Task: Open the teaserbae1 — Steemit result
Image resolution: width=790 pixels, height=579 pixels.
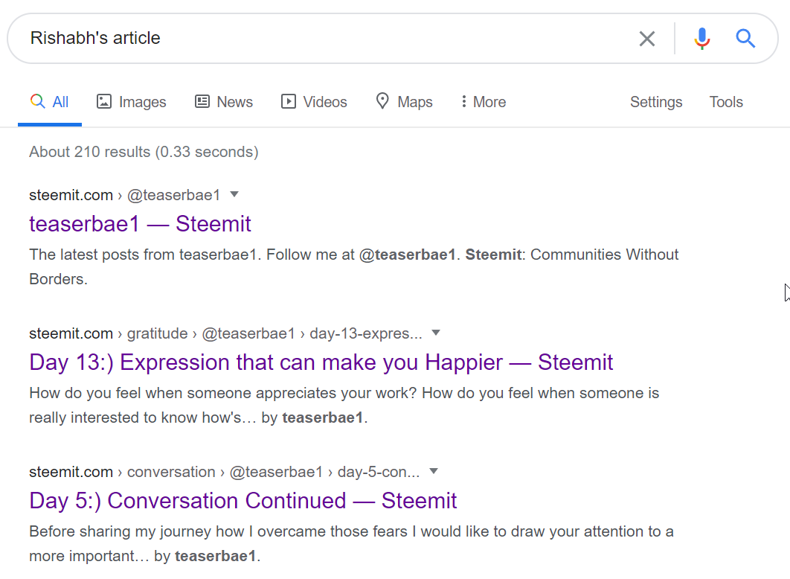Action: (x=140, y=224)
